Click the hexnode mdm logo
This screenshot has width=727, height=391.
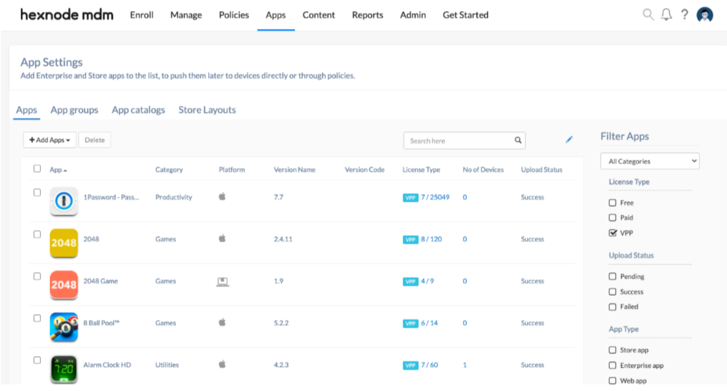pyautogui.click(x=67, y=15)
